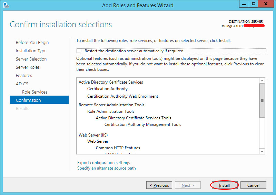The width and height of the screenshot is (276, 195).
Task: Maximize the wizard window
Action: pos(254,4)
